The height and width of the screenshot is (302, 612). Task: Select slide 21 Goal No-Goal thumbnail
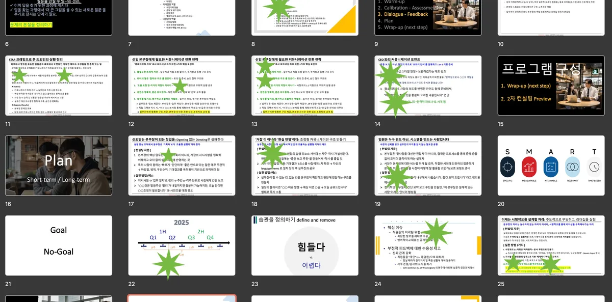click(59, 245)
